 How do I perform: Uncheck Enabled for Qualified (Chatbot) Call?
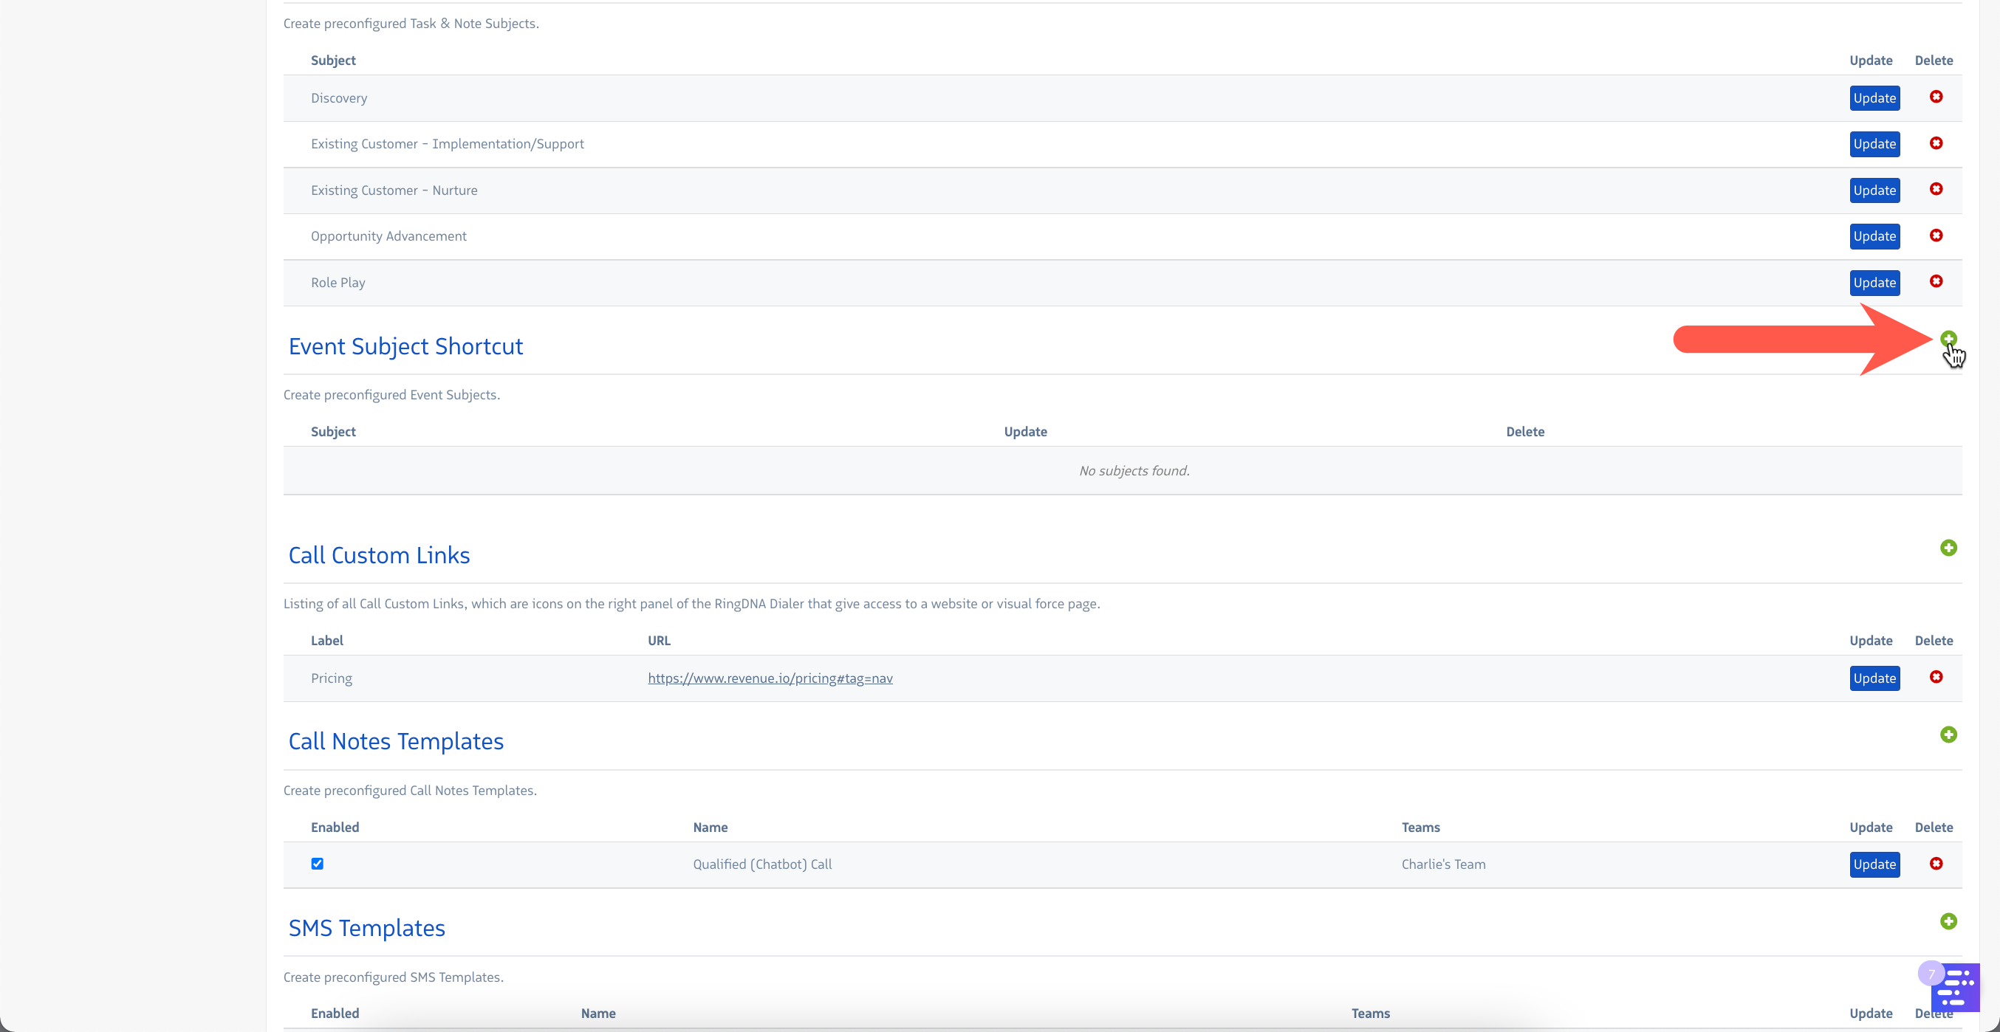pos(318,864)
